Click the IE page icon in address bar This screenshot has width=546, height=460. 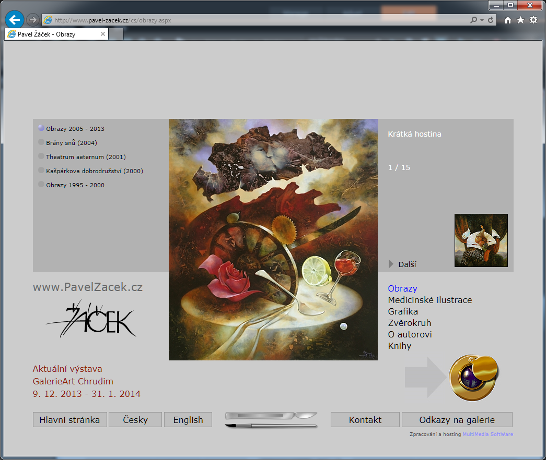(x=48, y=20)
